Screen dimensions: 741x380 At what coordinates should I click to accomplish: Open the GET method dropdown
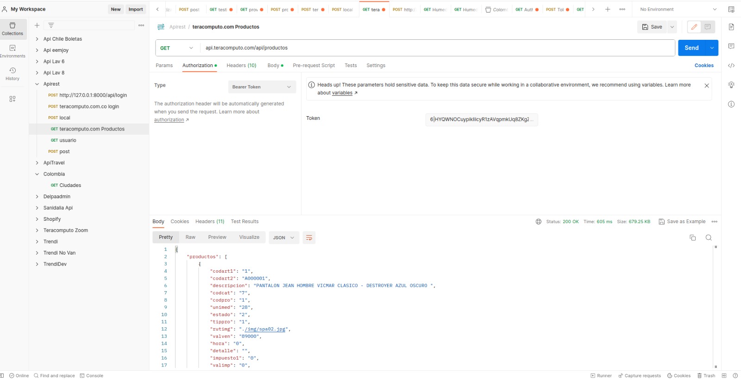[x=177, y=48]
